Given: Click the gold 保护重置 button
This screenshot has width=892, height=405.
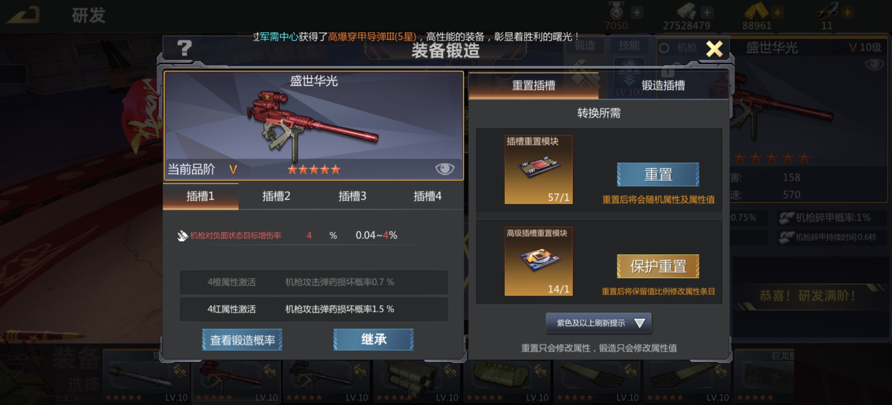Looking at the screenshot, I should click(658, 266).
